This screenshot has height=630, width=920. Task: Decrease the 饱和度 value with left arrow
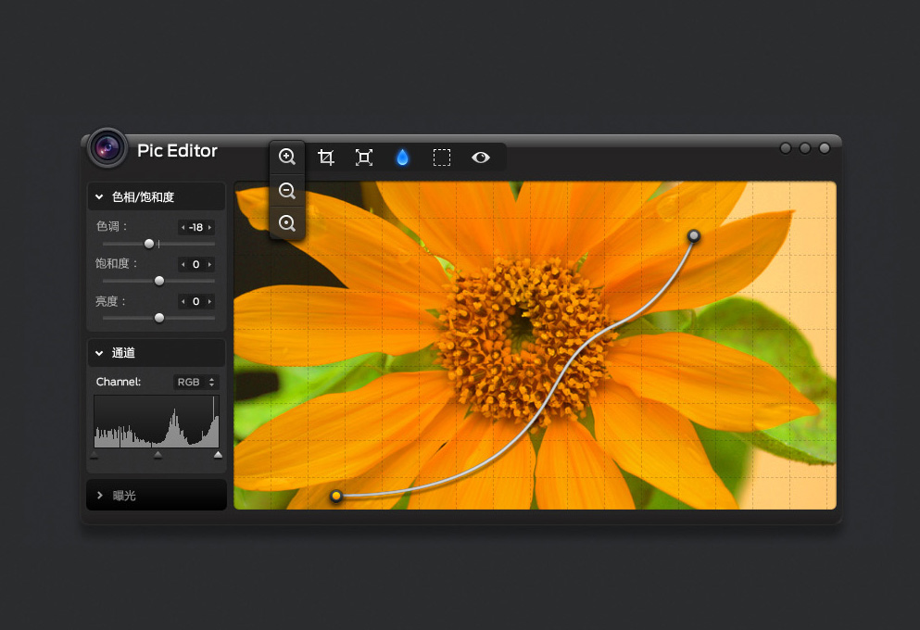pos(183,264)
